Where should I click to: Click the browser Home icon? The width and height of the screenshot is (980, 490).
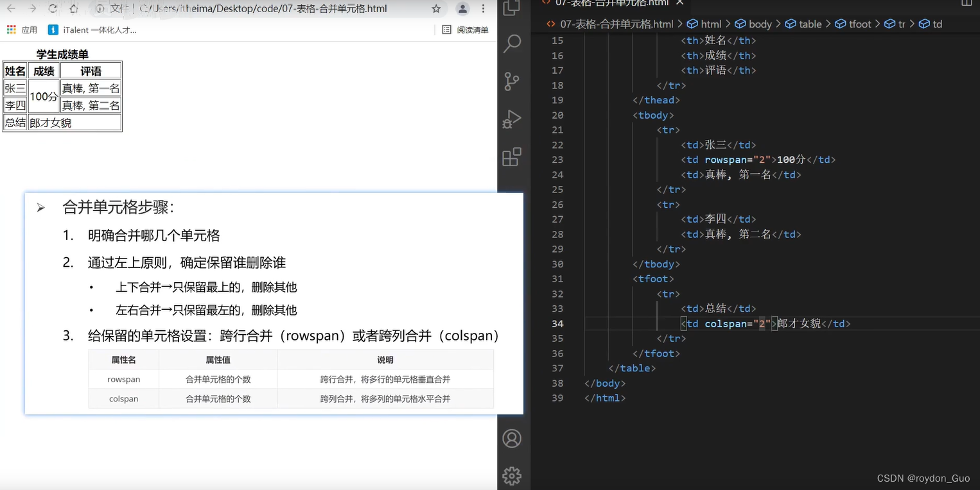73,9
